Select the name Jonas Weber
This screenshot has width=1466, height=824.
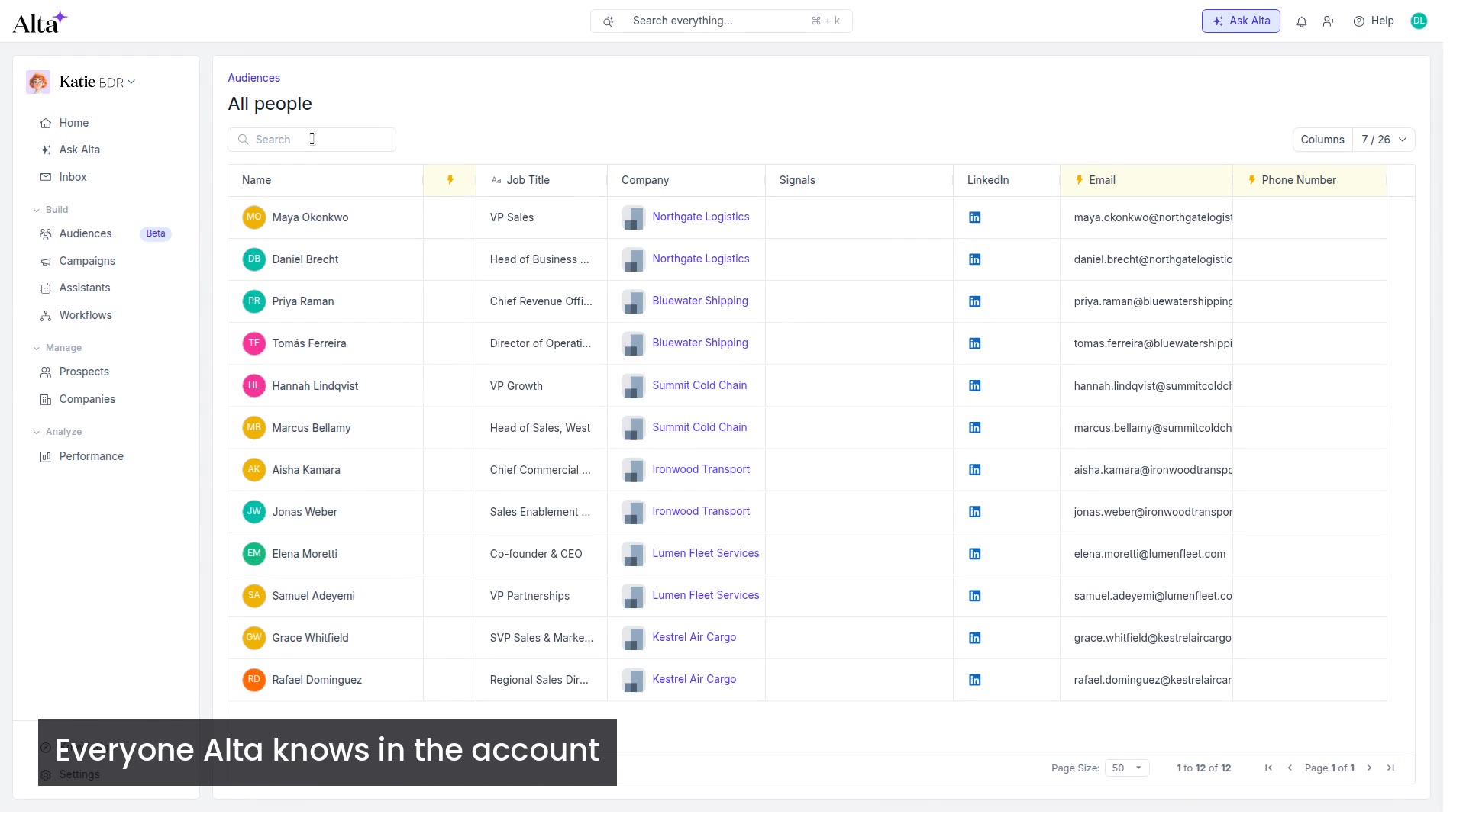tap(305, 512)
